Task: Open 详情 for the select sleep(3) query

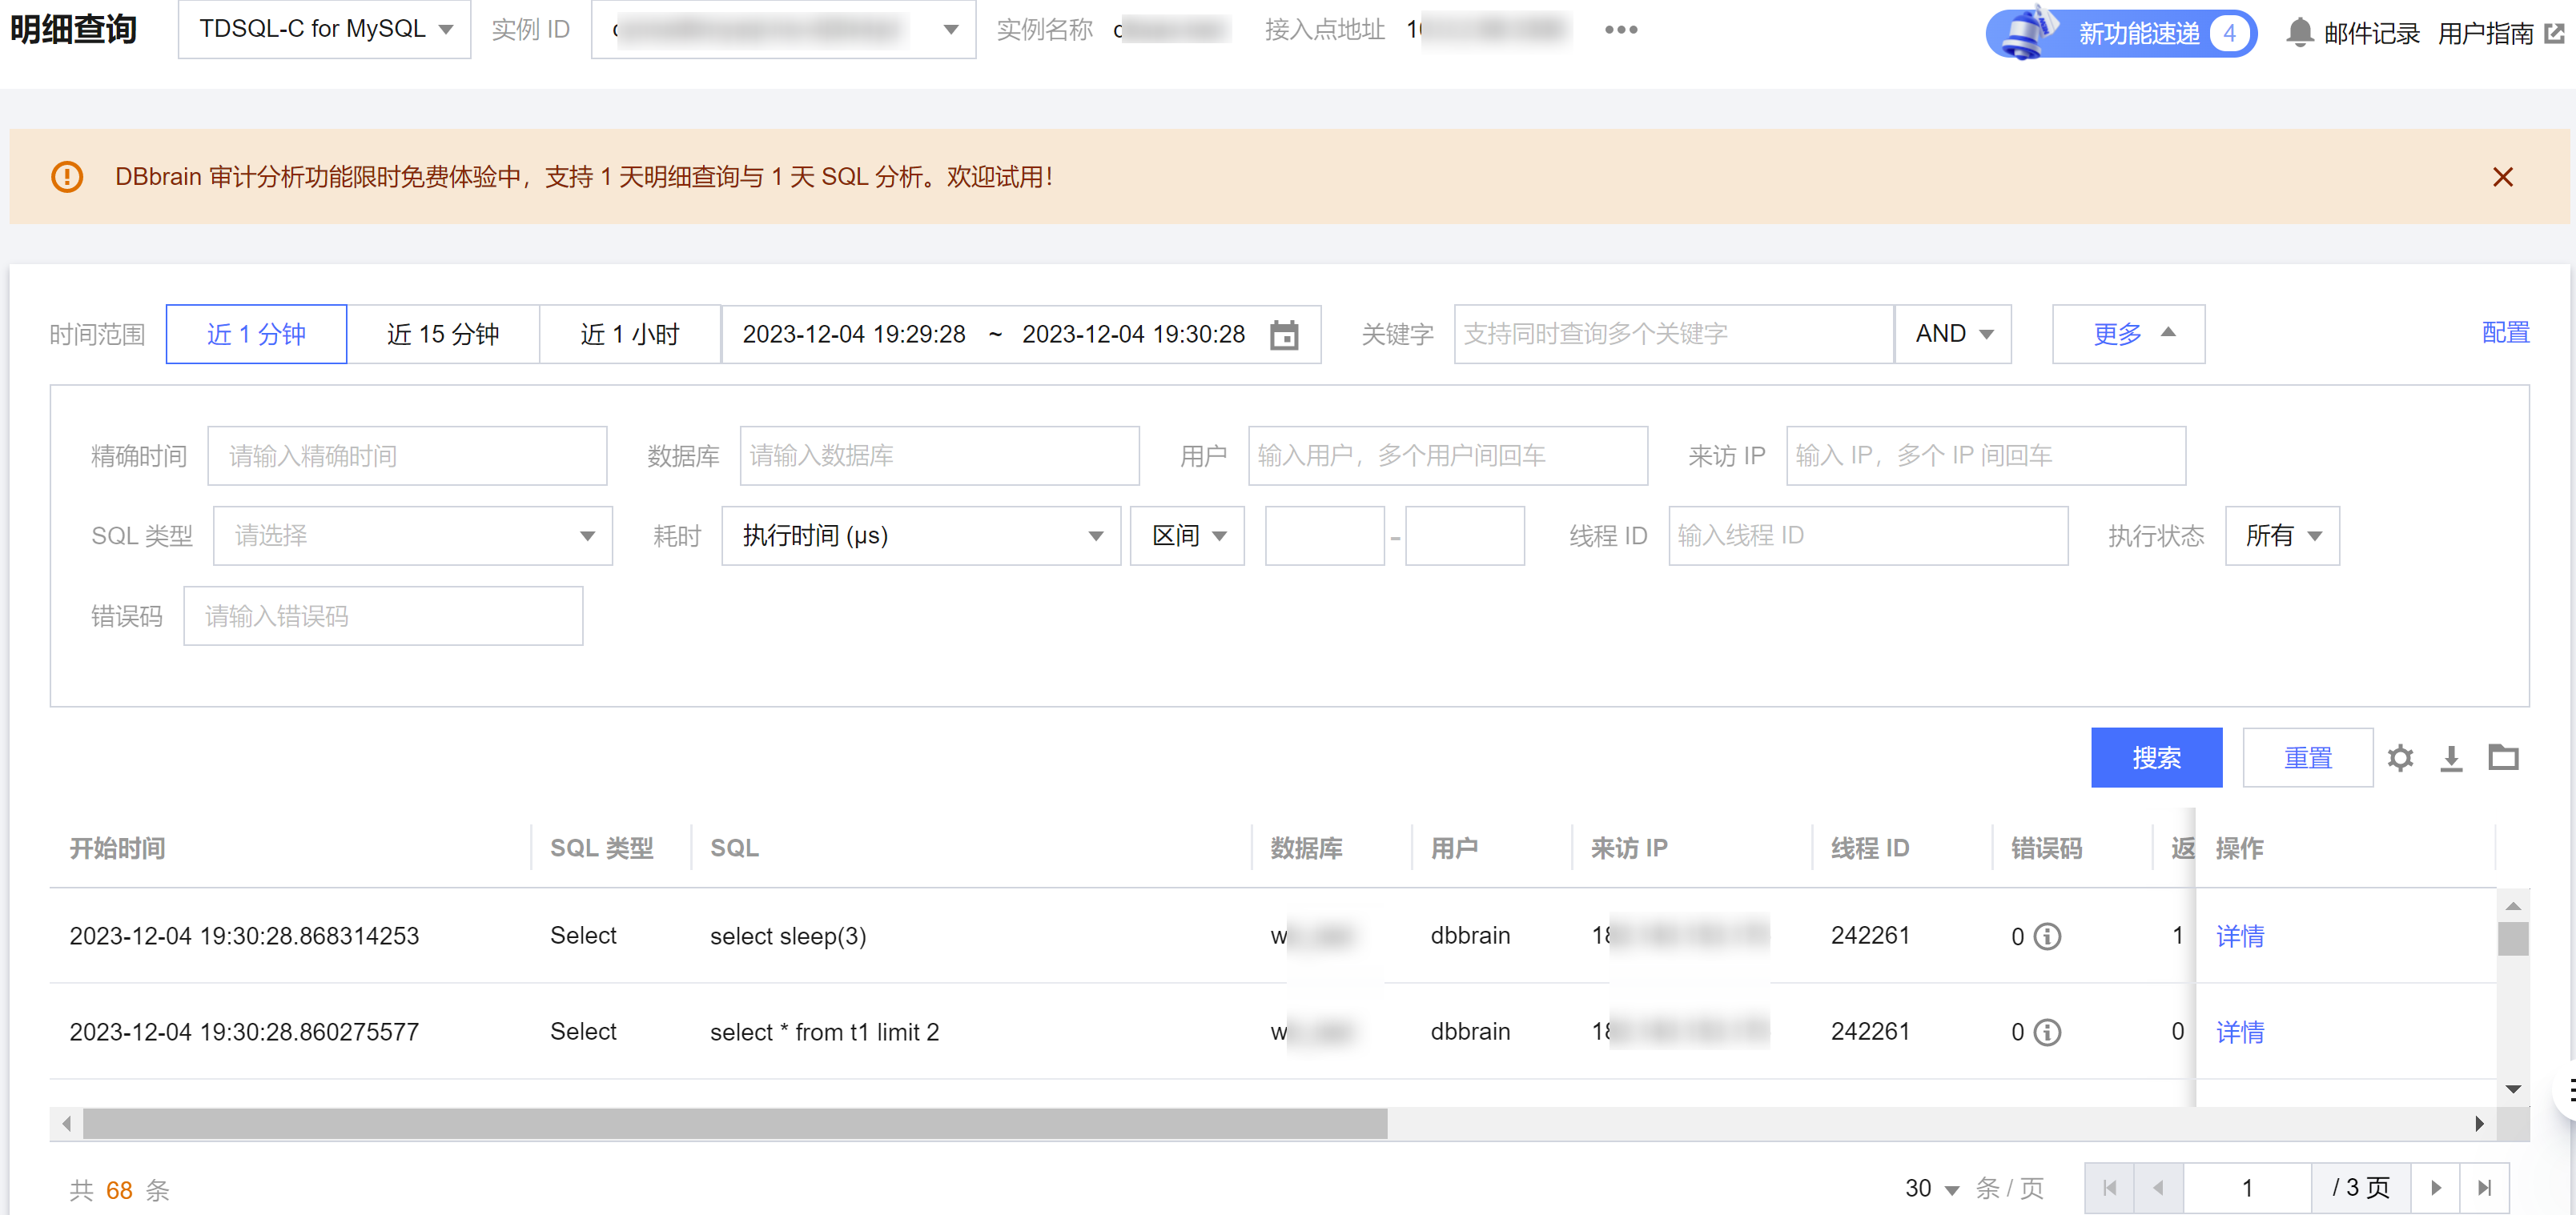Action: (x=2239, y=936)
